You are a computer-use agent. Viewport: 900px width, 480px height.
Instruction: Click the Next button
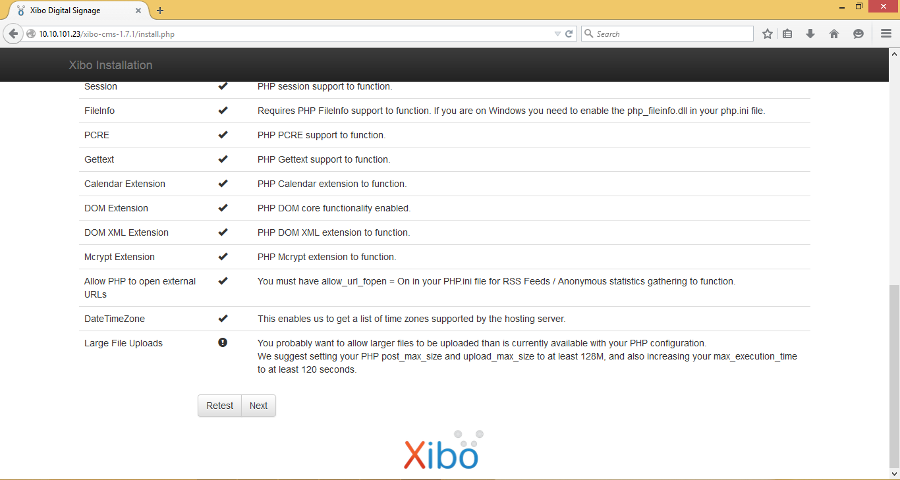click(x=258, y=406)
